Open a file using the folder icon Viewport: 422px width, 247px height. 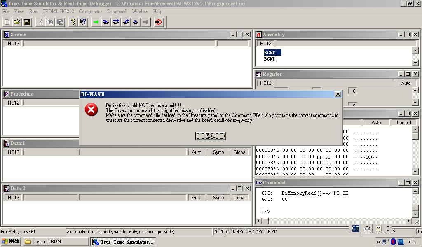pos(17,22)
